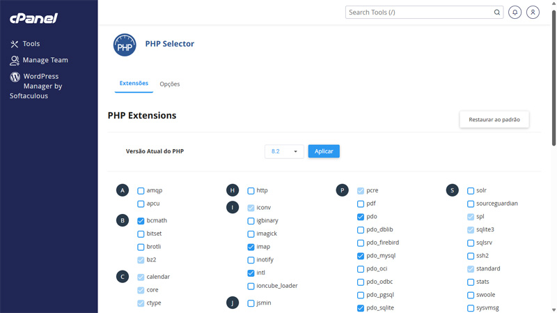Uncheck the pdo_sqlite extension
Image resolution: width=557 pixels, height=313 pixels.
(x=361, y=308)
